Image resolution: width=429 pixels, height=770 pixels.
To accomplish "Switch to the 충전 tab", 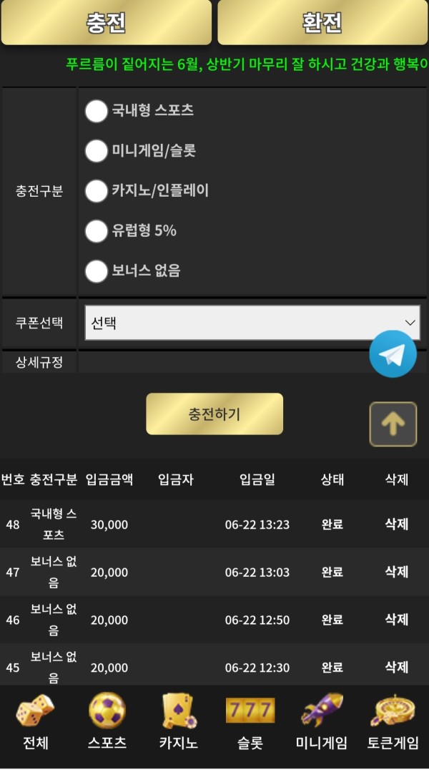I will tap(107, 22).
